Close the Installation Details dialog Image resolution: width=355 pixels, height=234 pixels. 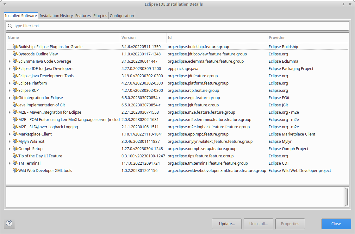(336, 224)
